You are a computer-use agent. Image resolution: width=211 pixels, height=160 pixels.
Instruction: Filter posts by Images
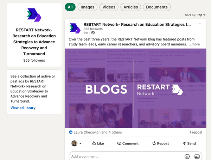[x=87, y=7]
